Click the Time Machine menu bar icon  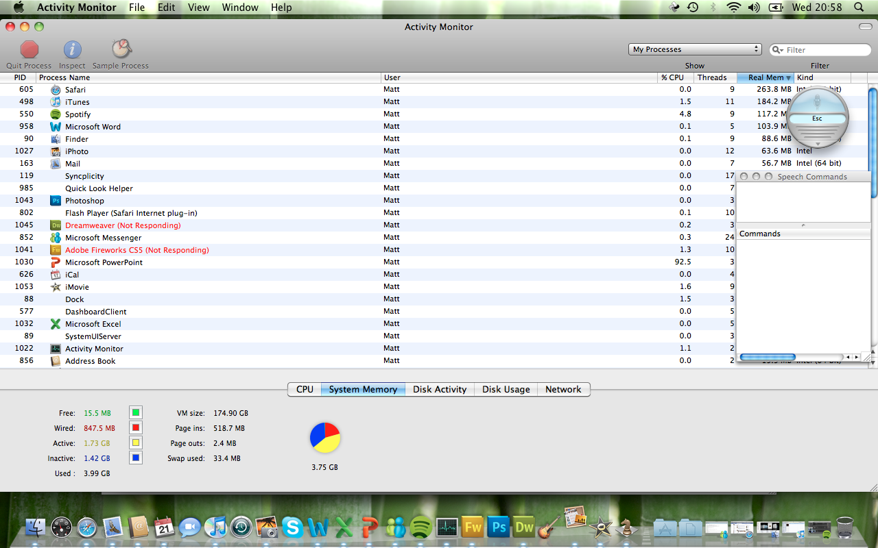click(x=693, y=8)
